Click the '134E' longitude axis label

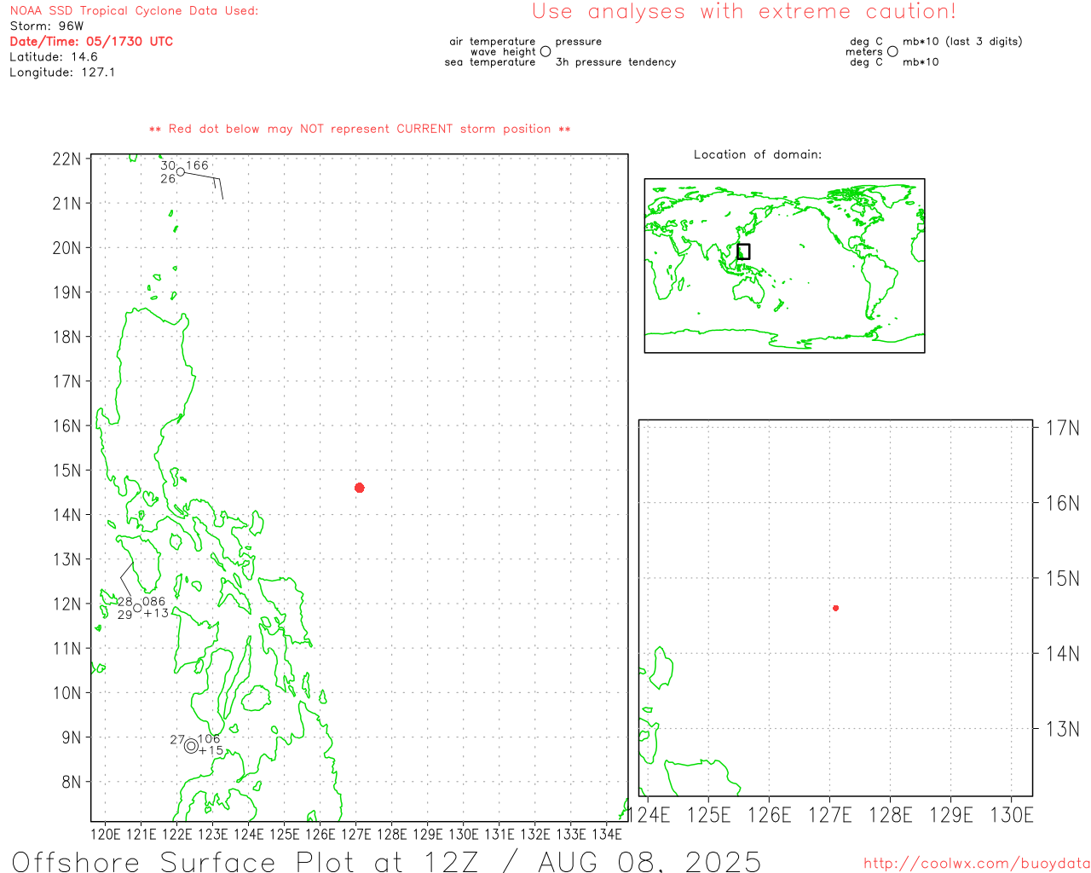(606, 834)
